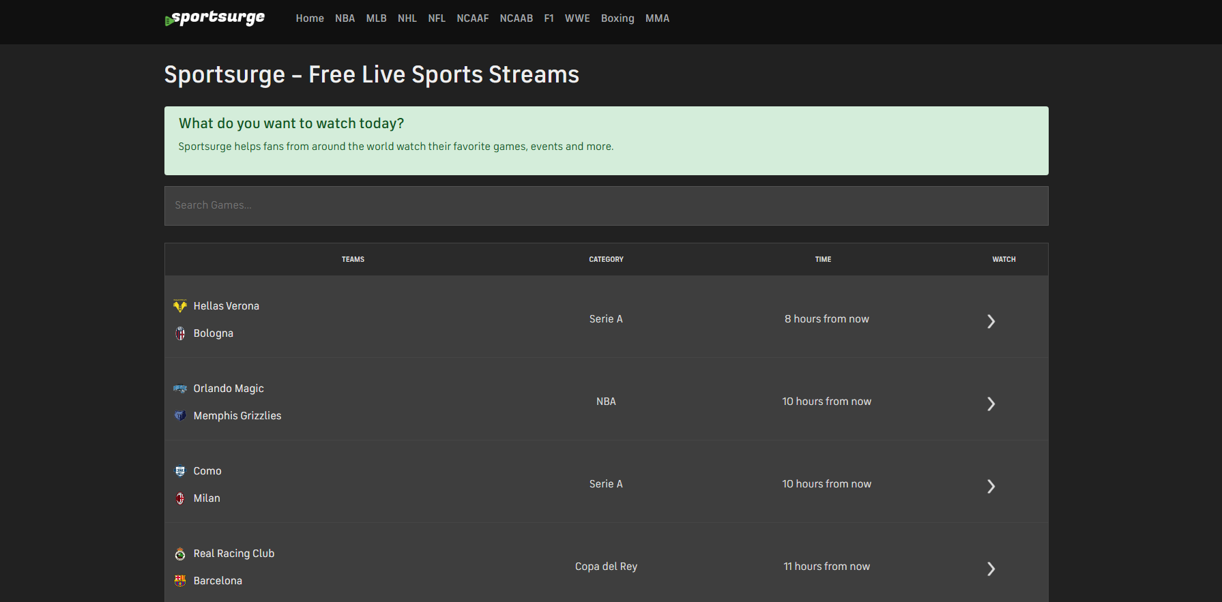Click the Hellas Verona team crest

[x=180, y=306]
